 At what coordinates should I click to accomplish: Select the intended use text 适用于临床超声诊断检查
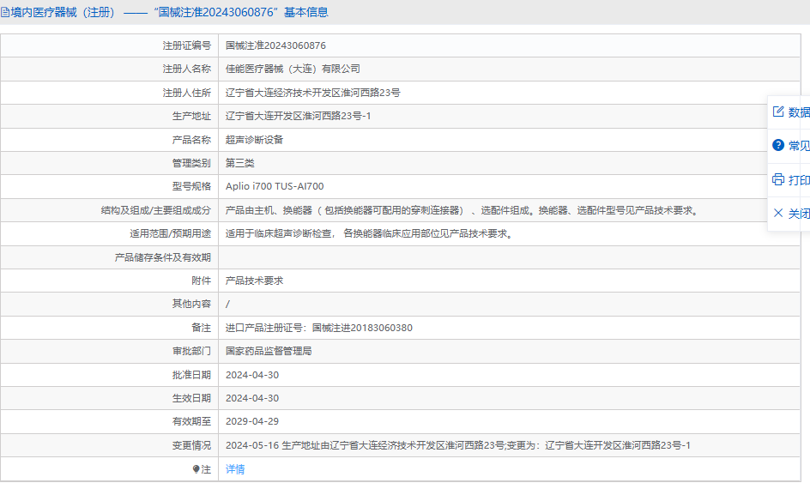370,233
